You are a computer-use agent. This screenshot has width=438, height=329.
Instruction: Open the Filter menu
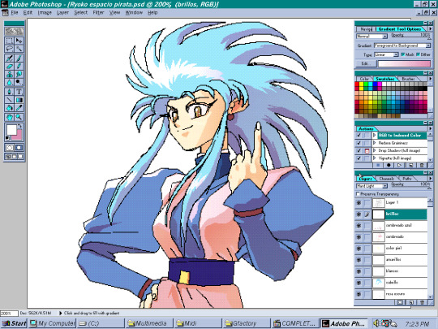pos(98,12)
